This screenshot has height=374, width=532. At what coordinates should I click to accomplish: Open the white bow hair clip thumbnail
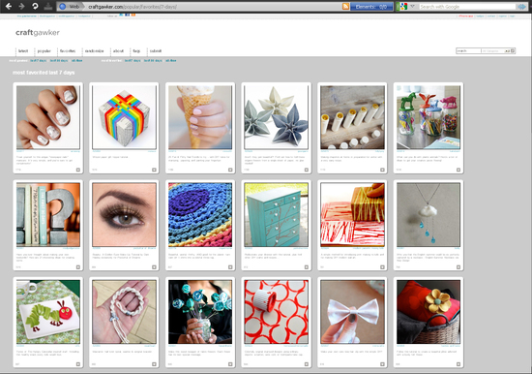click(352, 312)
